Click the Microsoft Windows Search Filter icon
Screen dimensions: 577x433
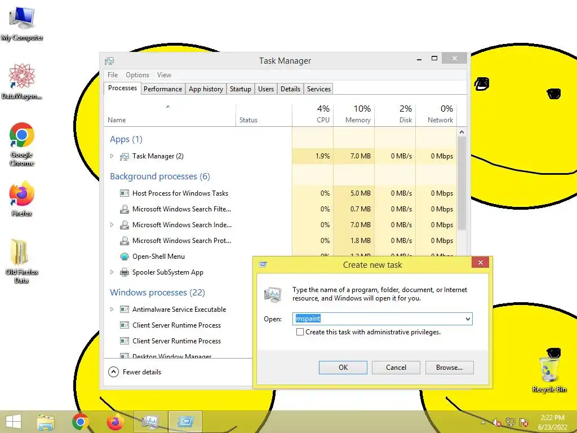[125, 209]
